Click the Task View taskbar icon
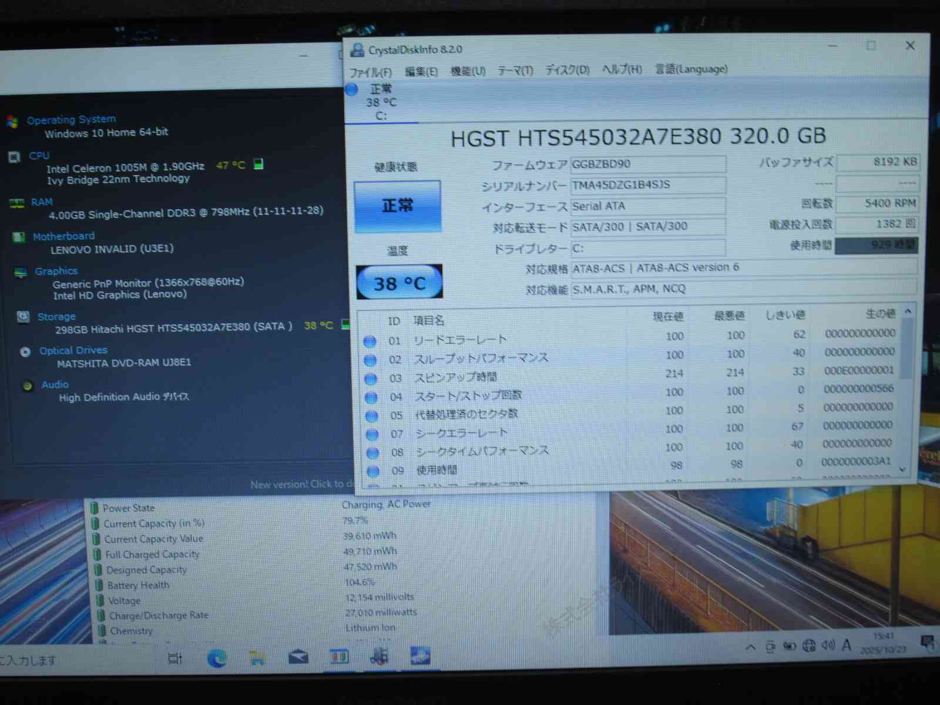940x705 pixels. (x=175, y=659)
